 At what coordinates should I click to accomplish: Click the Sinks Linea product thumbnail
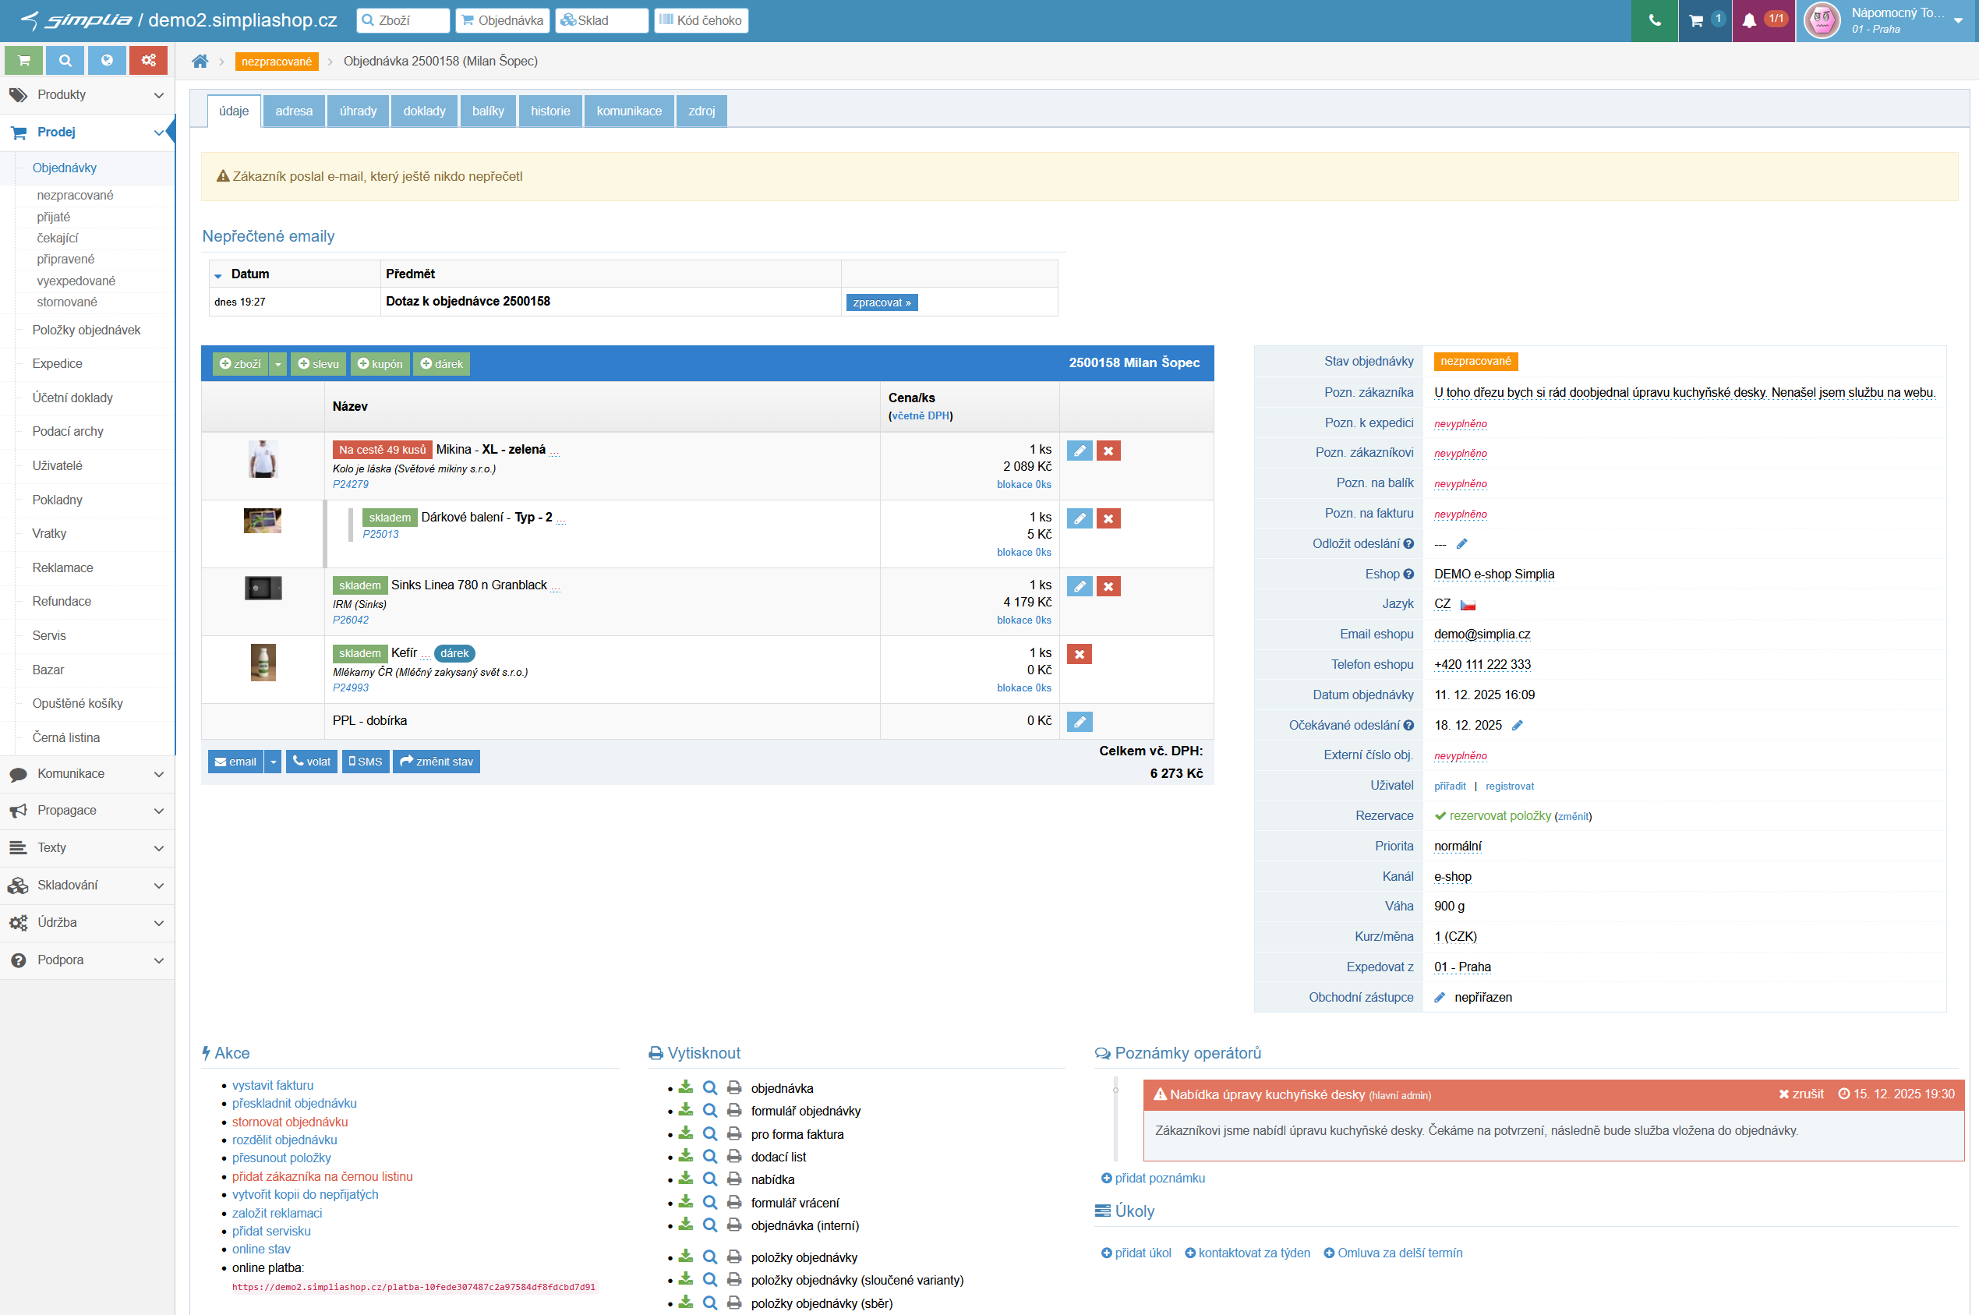tap(263, 588)
